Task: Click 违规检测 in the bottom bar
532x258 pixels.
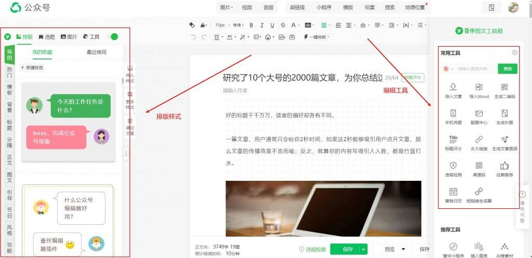Action: tap(312, 250)
